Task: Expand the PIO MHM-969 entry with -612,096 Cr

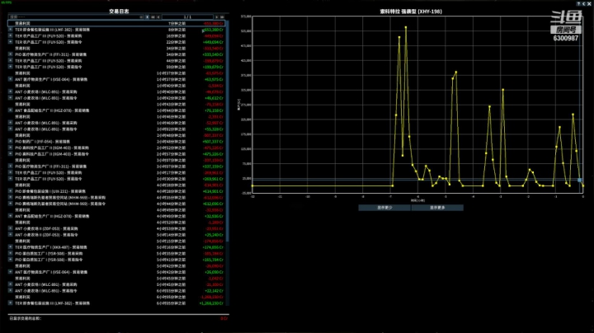Action: [11, 198]
